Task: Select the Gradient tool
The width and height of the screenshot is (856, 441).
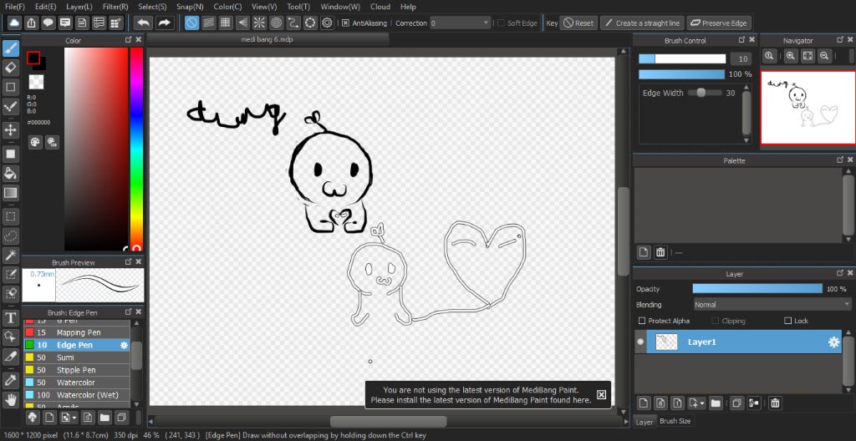Action: coord(11,193)
